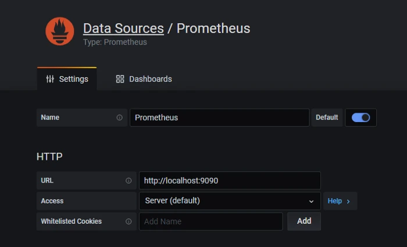This screenshot has height=247, width=407.
Task: Click the Default label next to toggle
Action: coord(327,117)
